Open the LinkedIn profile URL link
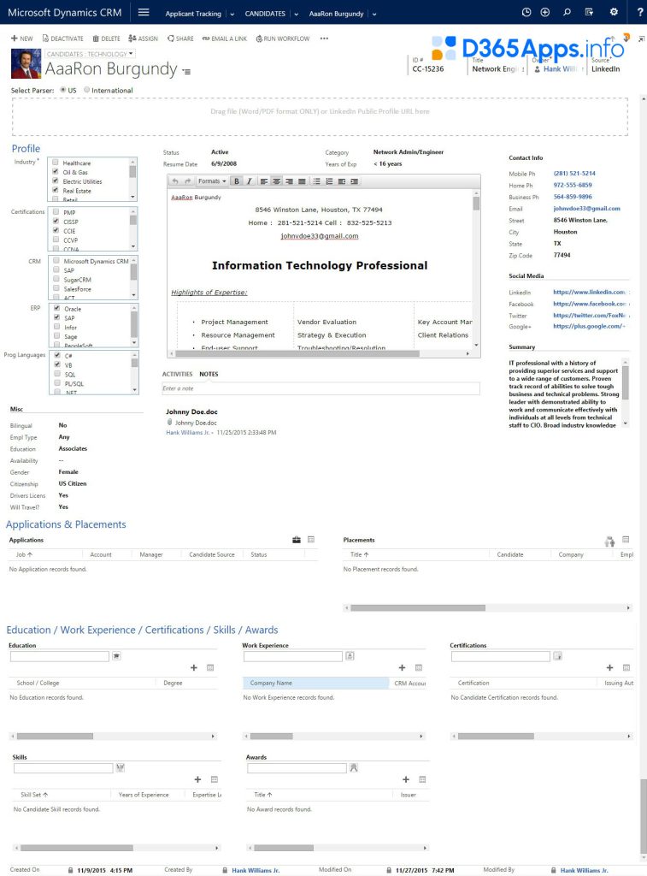 [590, 293]
